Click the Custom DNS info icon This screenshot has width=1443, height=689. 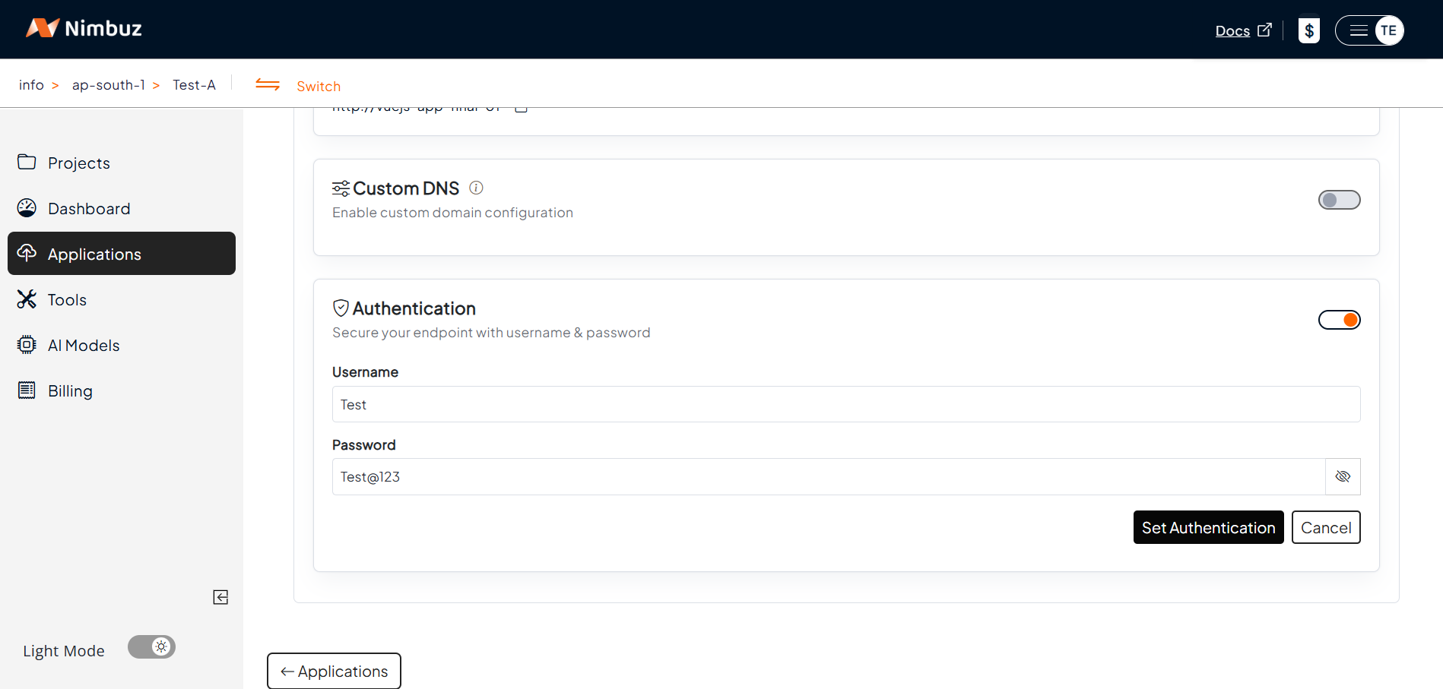(476, 188)
